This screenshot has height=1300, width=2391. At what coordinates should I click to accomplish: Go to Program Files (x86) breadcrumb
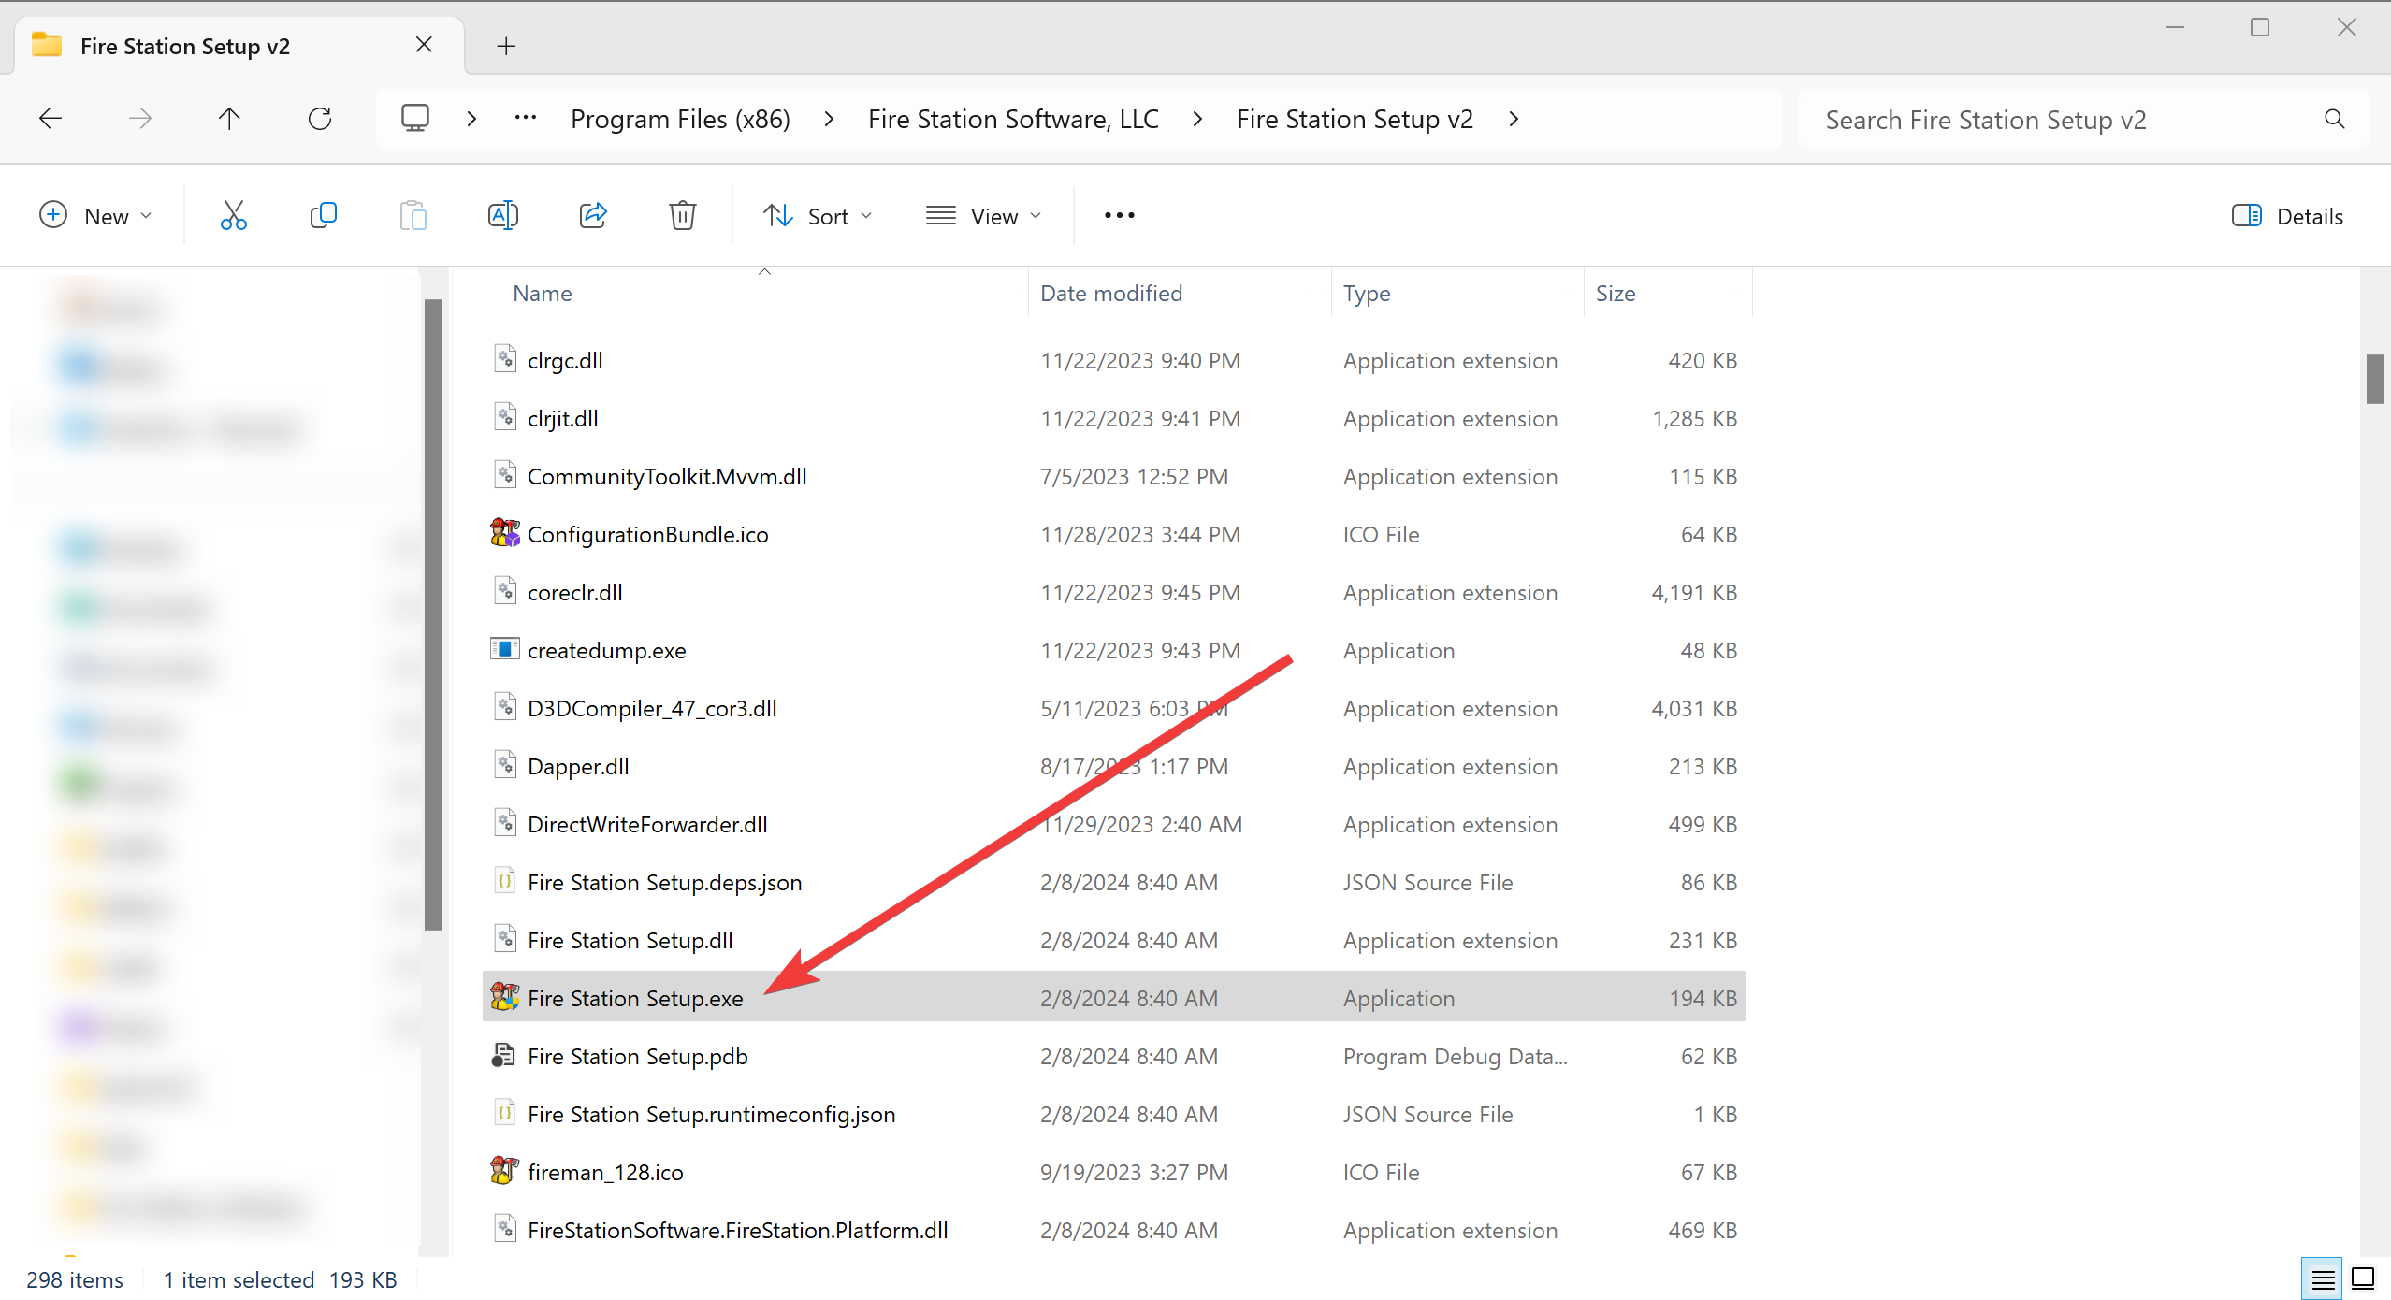click(x=680, y=119)
